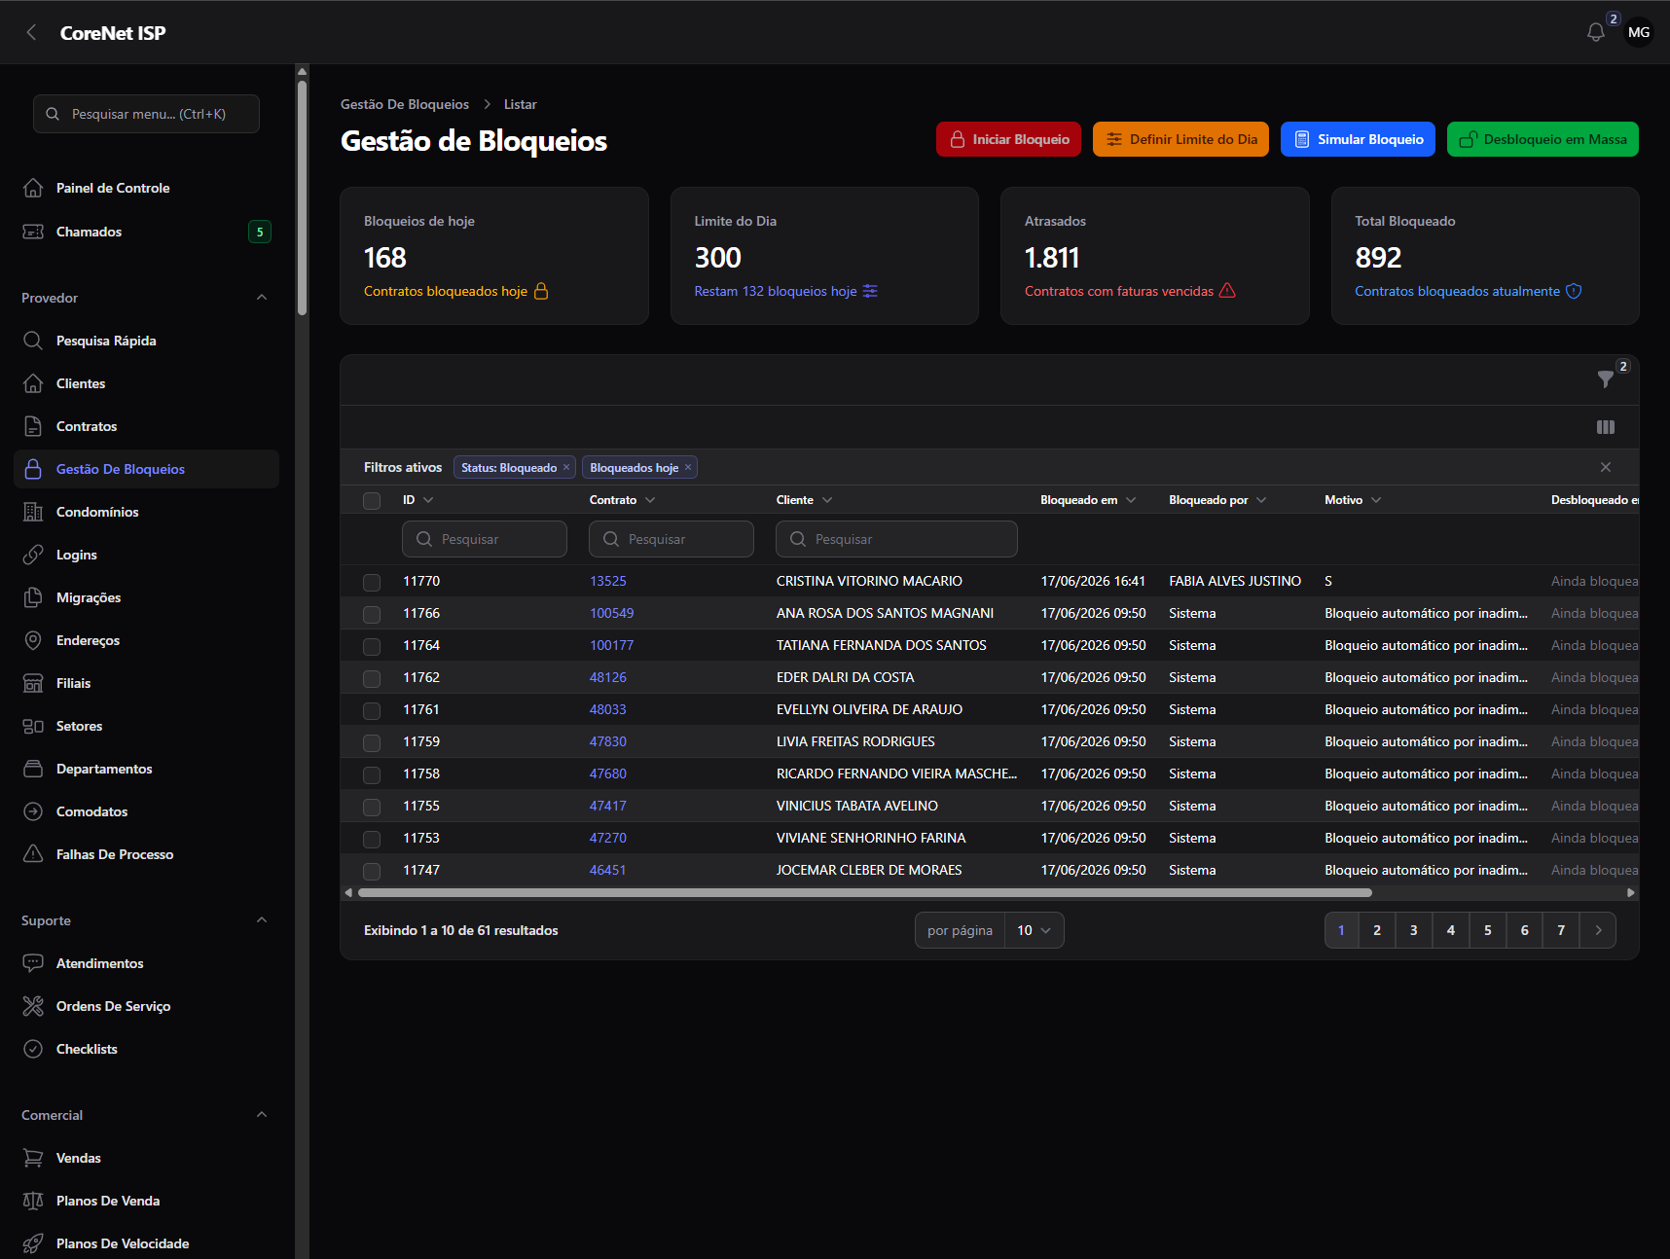This screenshot has width=1670, height=1259.
Task: Open Chamados ticket icon in sidebar
Action: pyautogui.click(x=33, y=232)
